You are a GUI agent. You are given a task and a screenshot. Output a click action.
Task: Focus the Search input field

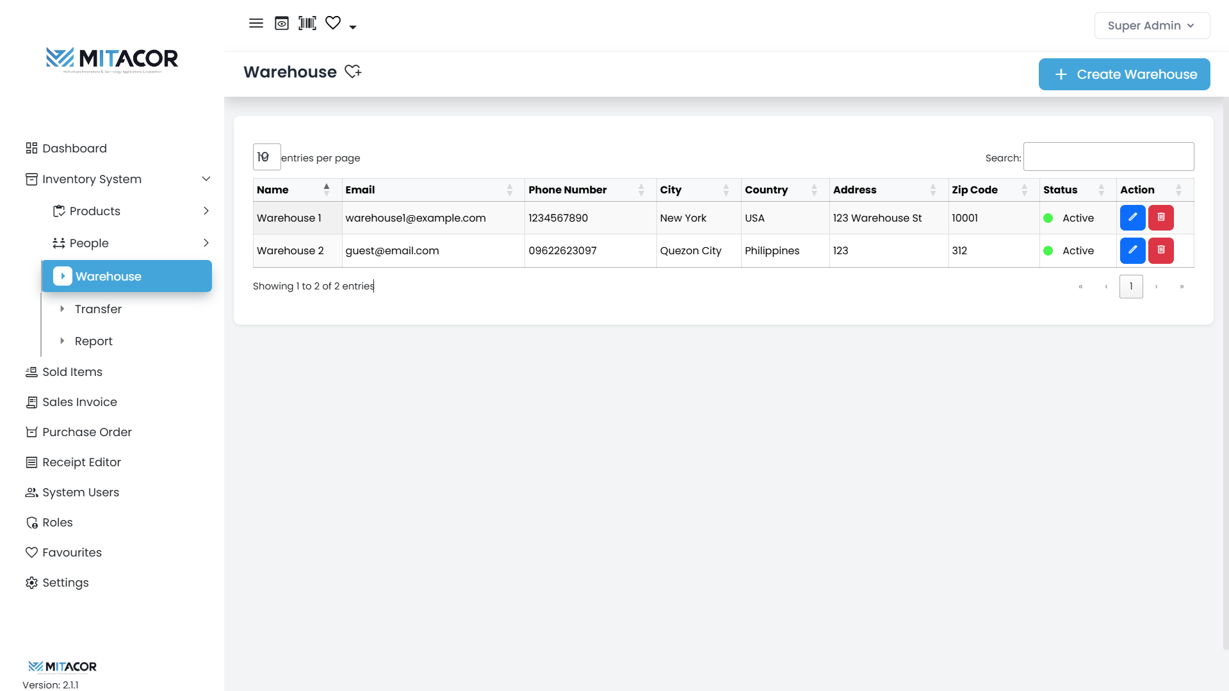coord(1108,157)
